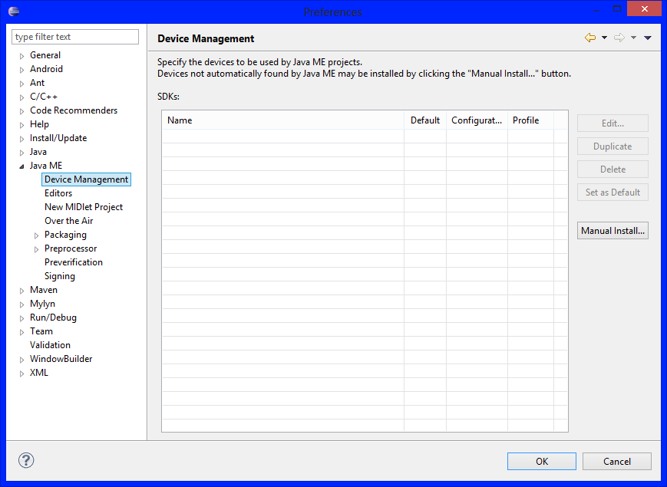Select the Over the Air page
Screen dimensions: 667x487
pyautogui.click(x=68, y=220)
